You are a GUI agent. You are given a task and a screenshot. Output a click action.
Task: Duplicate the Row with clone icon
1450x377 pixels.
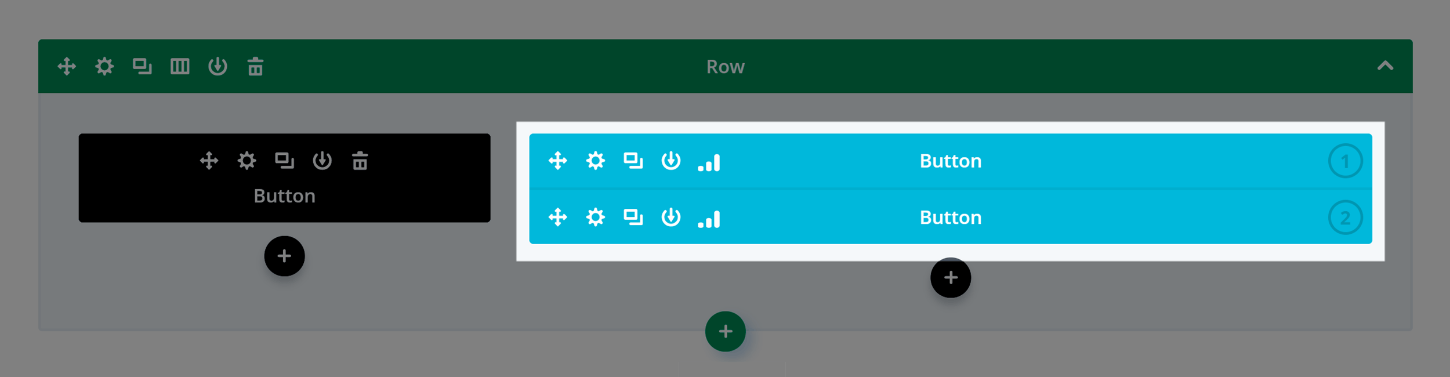142,66
